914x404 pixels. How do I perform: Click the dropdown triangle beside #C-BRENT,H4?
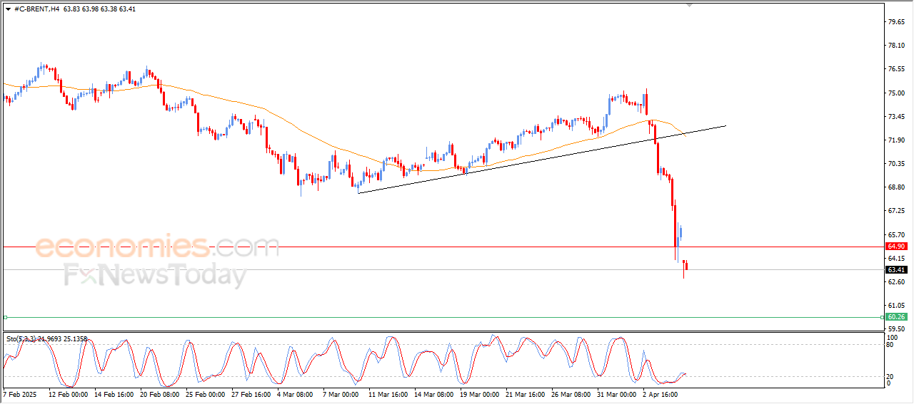8,9
